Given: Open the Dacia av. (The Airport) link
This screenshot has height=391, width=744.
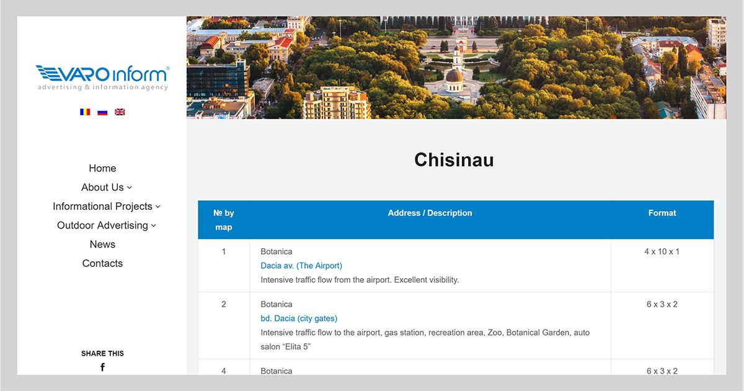Looking at the screenshot, I should click(301, 266).
